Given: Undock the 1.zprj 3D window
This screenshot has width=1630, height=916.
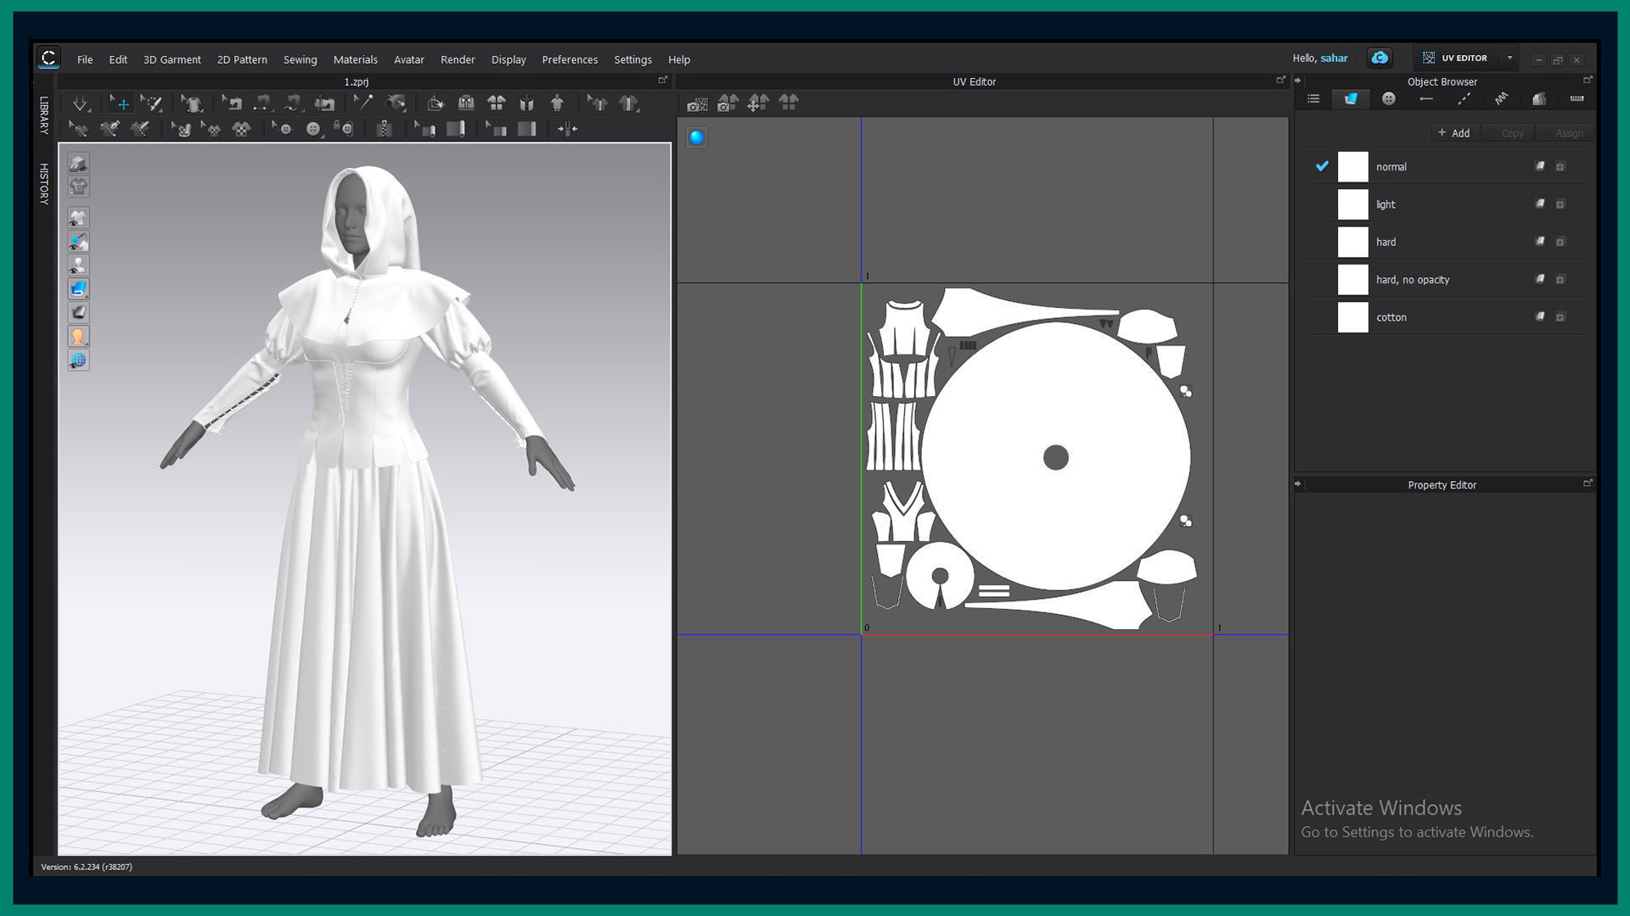Looking at the screenshot, I should (663, 80).
